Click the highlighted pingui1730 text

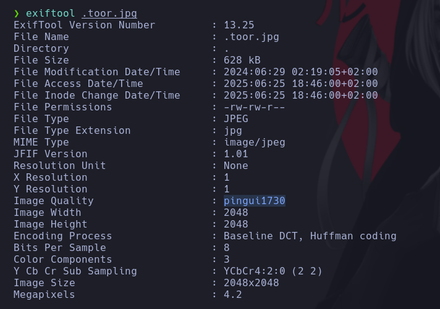(255, 201)
